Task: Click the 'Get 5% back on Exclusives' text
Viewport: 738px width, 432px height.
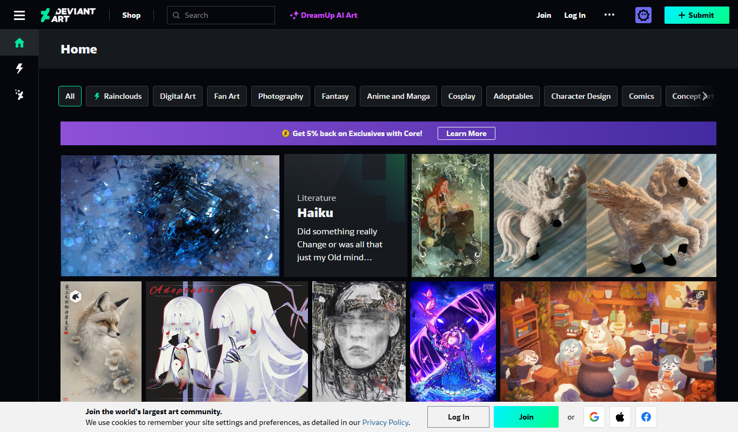Action: pyautogui.click(x=357, y=133)
